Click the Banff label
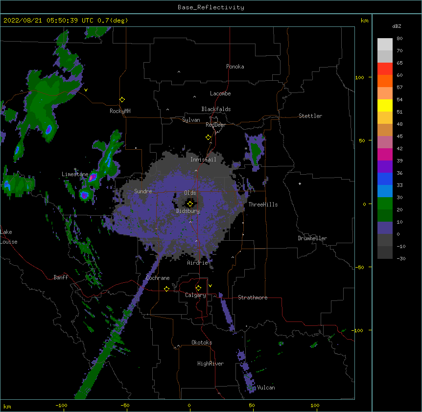 [x=61, y=277]
